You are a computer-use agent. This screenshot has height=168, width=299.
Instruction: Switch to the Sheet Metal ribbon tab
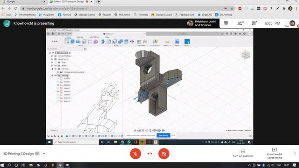pos(94,37)
